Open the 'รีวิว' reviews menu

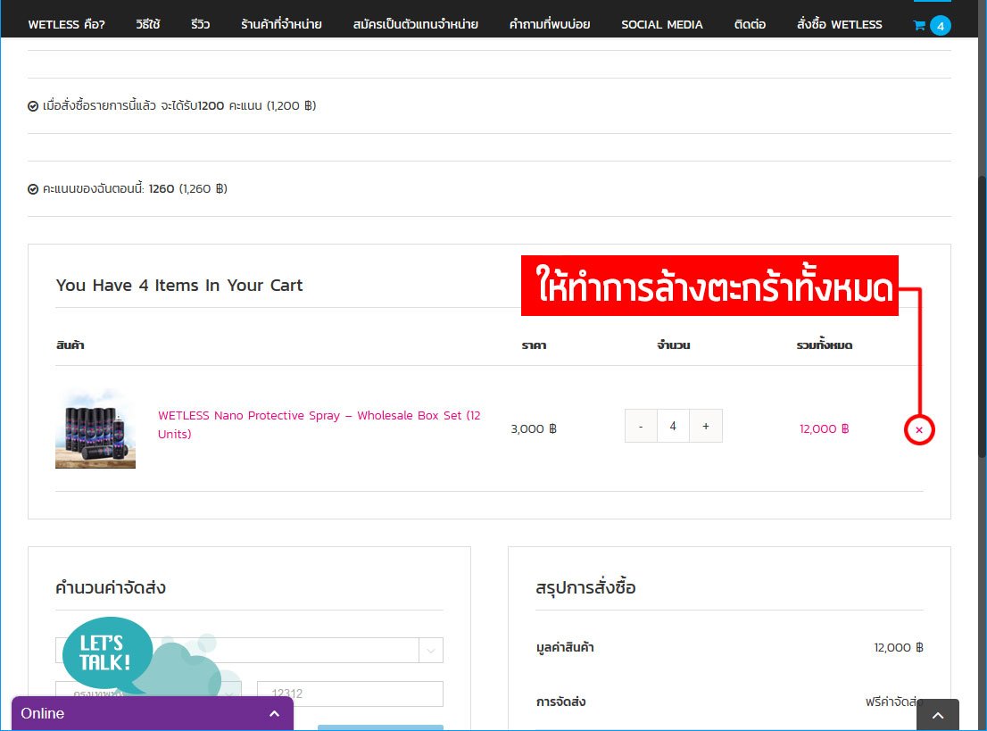pos(200,24)
